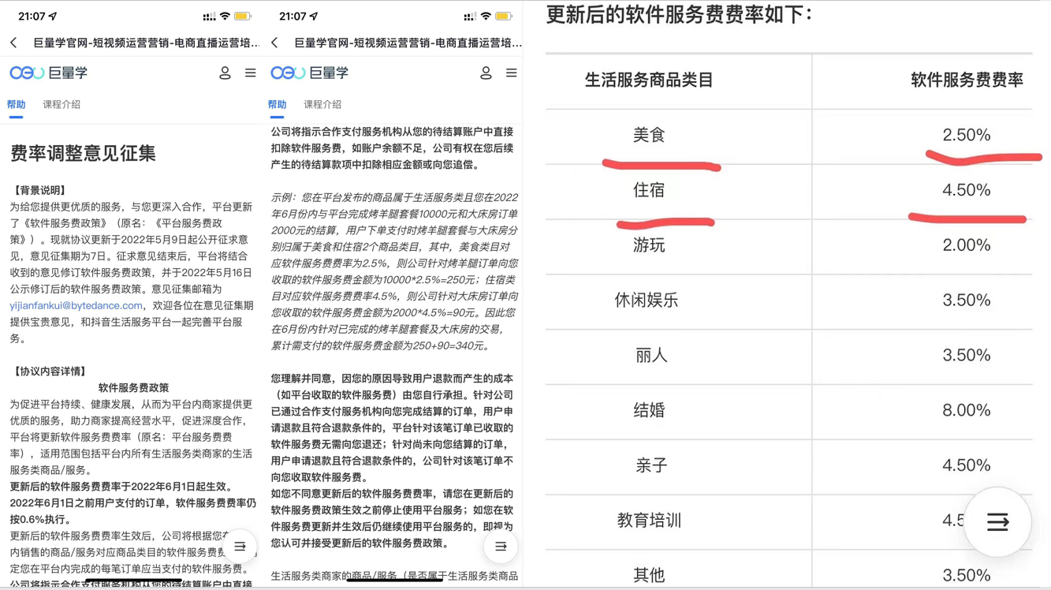1051x590 pixels.
Task: Click 3.50% rate for 休闲娱乐
Action: pos(967,301)
